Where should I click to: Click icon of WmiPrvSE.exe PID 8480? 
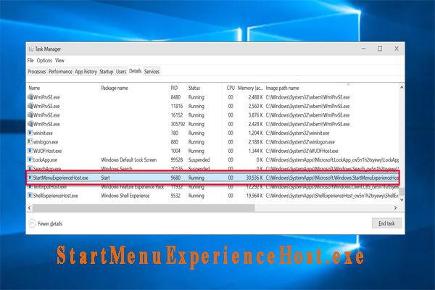click(30, 97)
